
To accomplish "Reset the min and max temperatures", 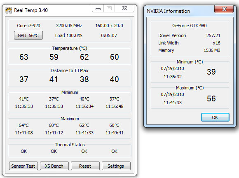I will point(85,166).
